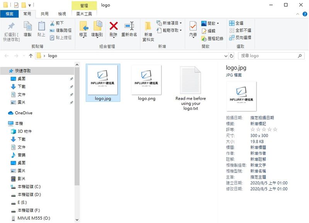Switch to the Home ribbon tab
The height and width of the screenshot is (223, 309).
click(x=27, y=14)
